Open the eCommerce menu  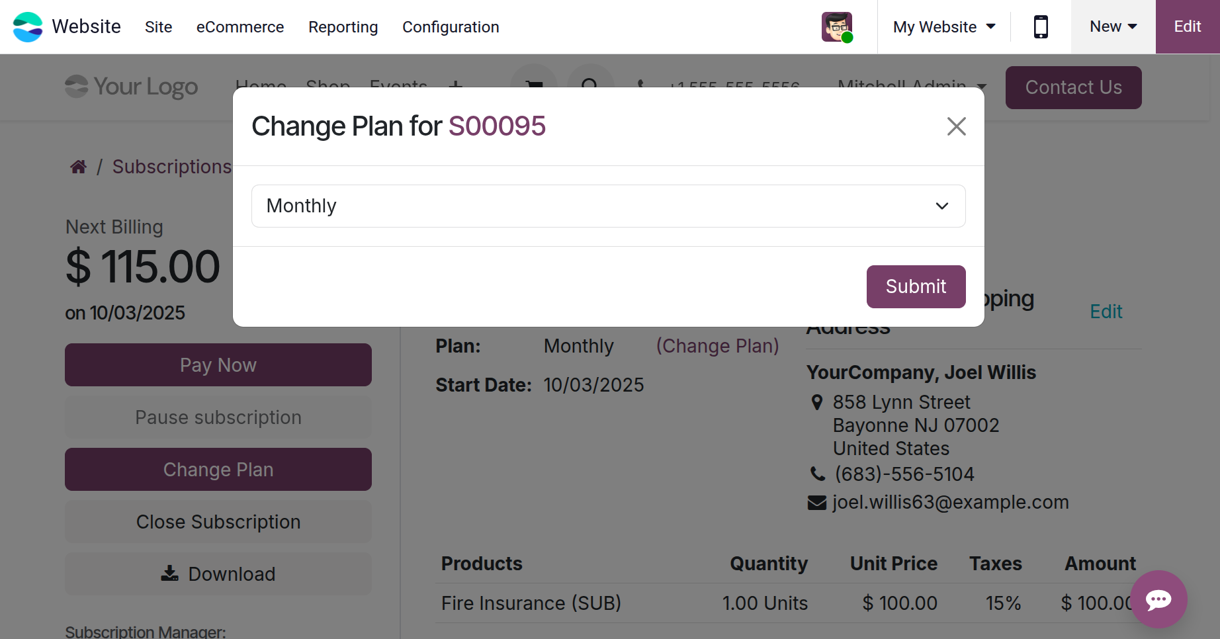tap(240, 27)
